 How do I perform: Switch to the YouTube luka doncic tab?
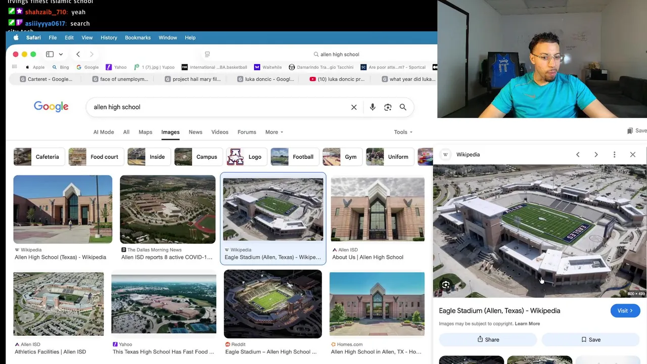[337, 79]
